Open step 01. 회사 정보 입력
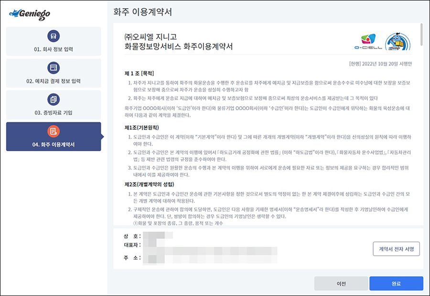430x296 pixels. pyautogui.click(x=54, y=41)
